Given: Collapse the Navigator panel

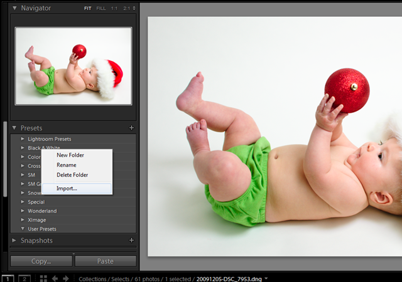Looking at the screenshot, I should coord(14,8).
